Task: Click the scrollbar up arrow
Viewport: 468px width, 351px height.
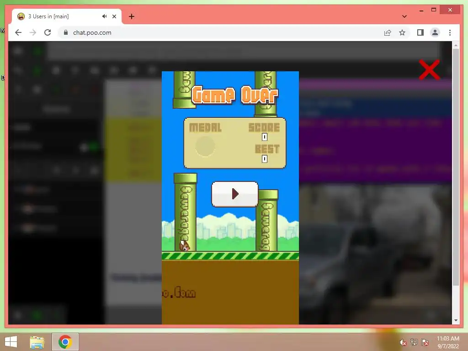Action: pos(456,45)
